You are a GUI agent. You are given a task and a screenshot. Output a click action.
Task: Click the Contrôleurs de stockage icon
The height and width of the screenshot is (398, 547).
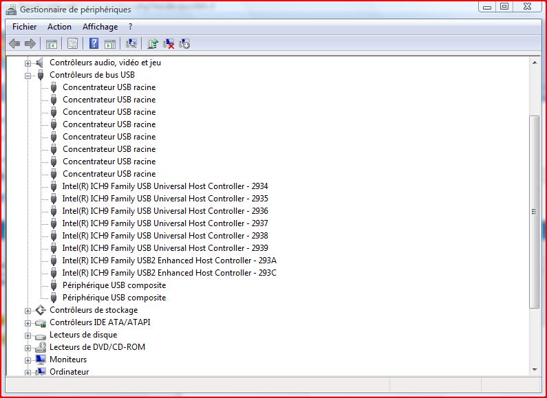[41, 310]
